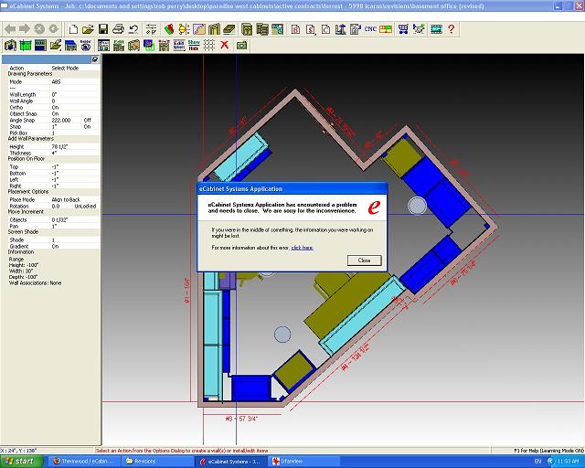Click the olive cabinet door icon
Screen dimensions: 585x468
pyautogui.click(x=214, y=29)
